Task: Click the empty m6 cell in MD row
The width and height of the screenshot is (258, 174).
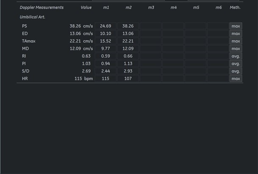Action: point(218,49)
